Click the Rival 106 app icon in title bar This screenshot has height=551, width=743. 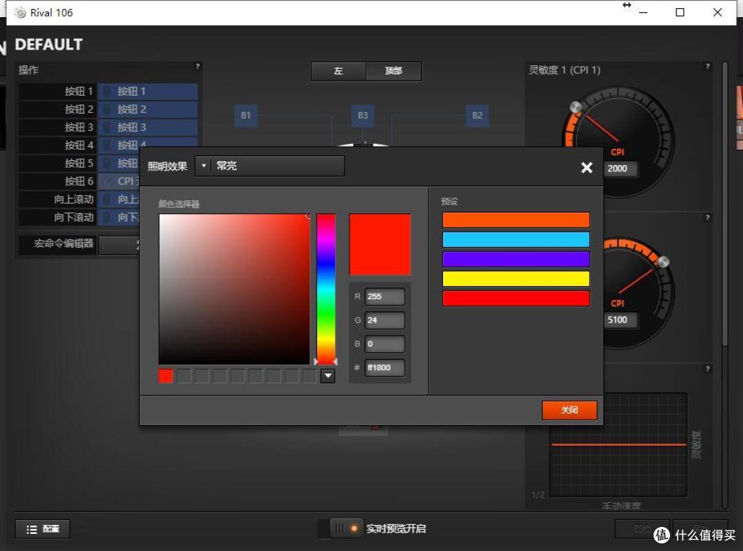(x=20, y=13)
